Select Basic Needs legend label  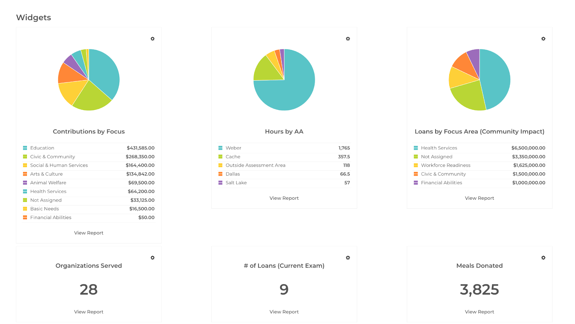click(45, 209)
